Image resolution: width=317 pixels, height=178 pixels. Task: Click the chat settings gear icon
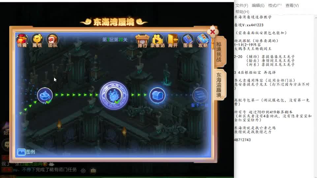83,171
